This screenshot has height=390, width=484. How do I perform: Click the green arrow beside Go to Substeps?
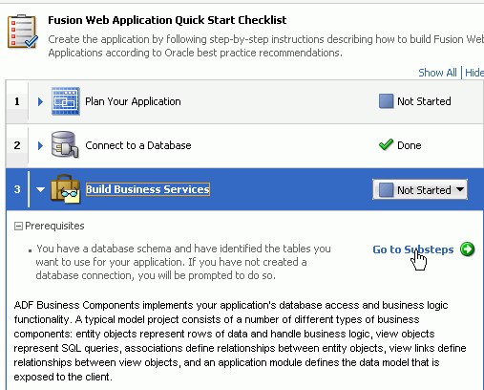click(467, 249)
